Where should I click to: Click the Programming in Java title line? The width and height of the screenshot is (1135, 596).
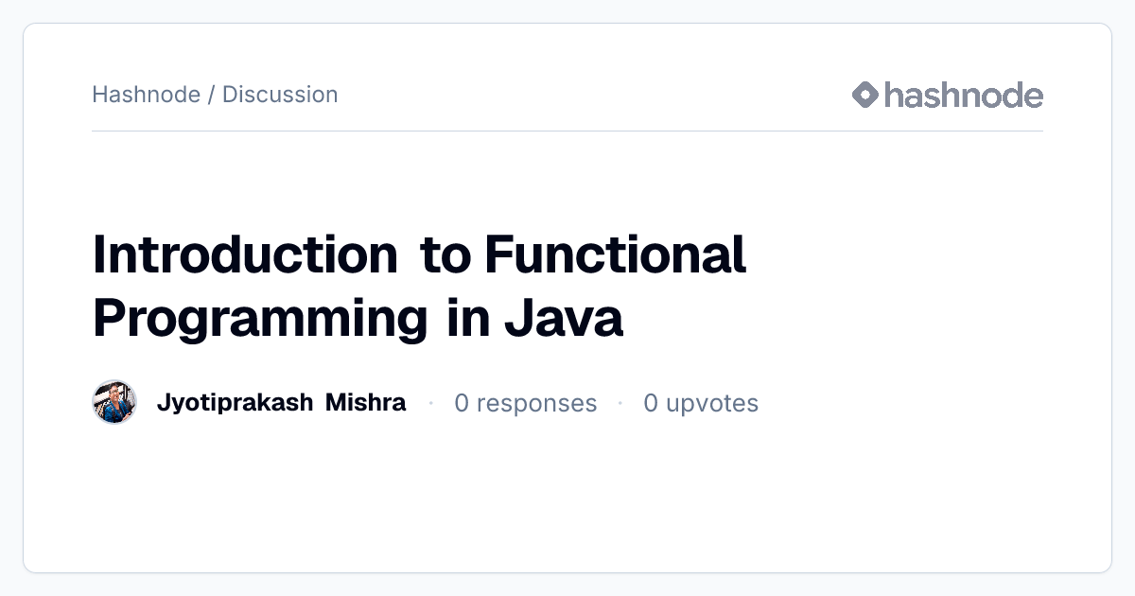[358, 319]
